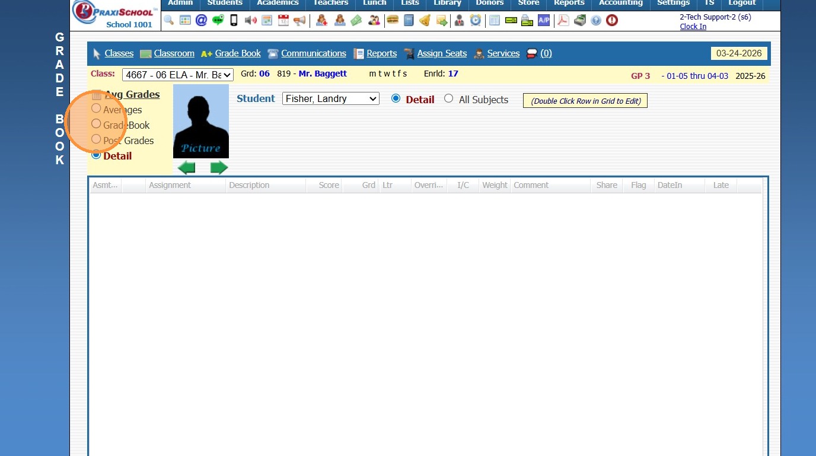Click the golden bell icon
The width and height of the screenshot is (816, 456).
point(425,20)
